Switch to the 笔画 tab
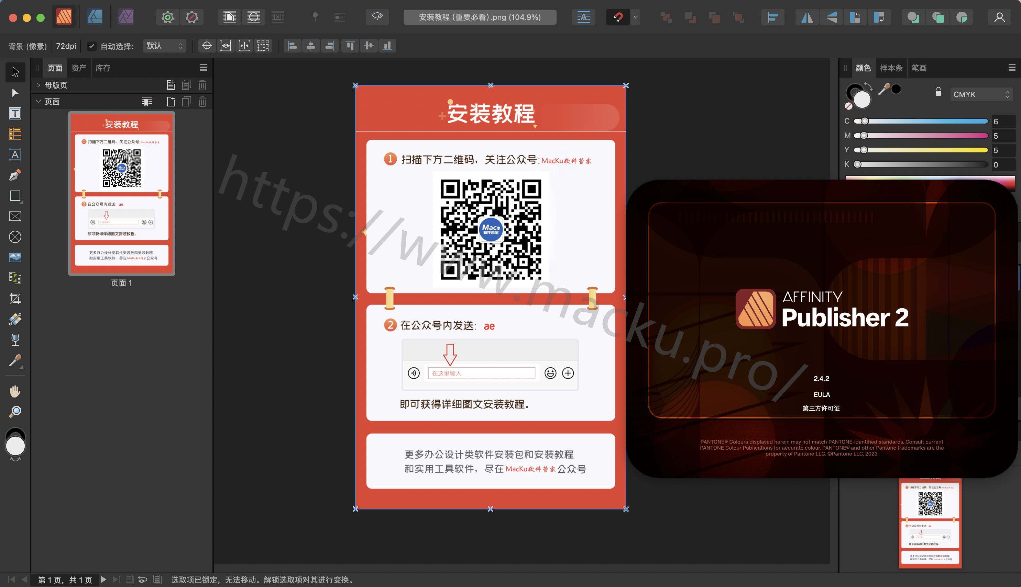Image resolution: width=1021 pixels, height=587 pixels. click(x=919, y=68)
